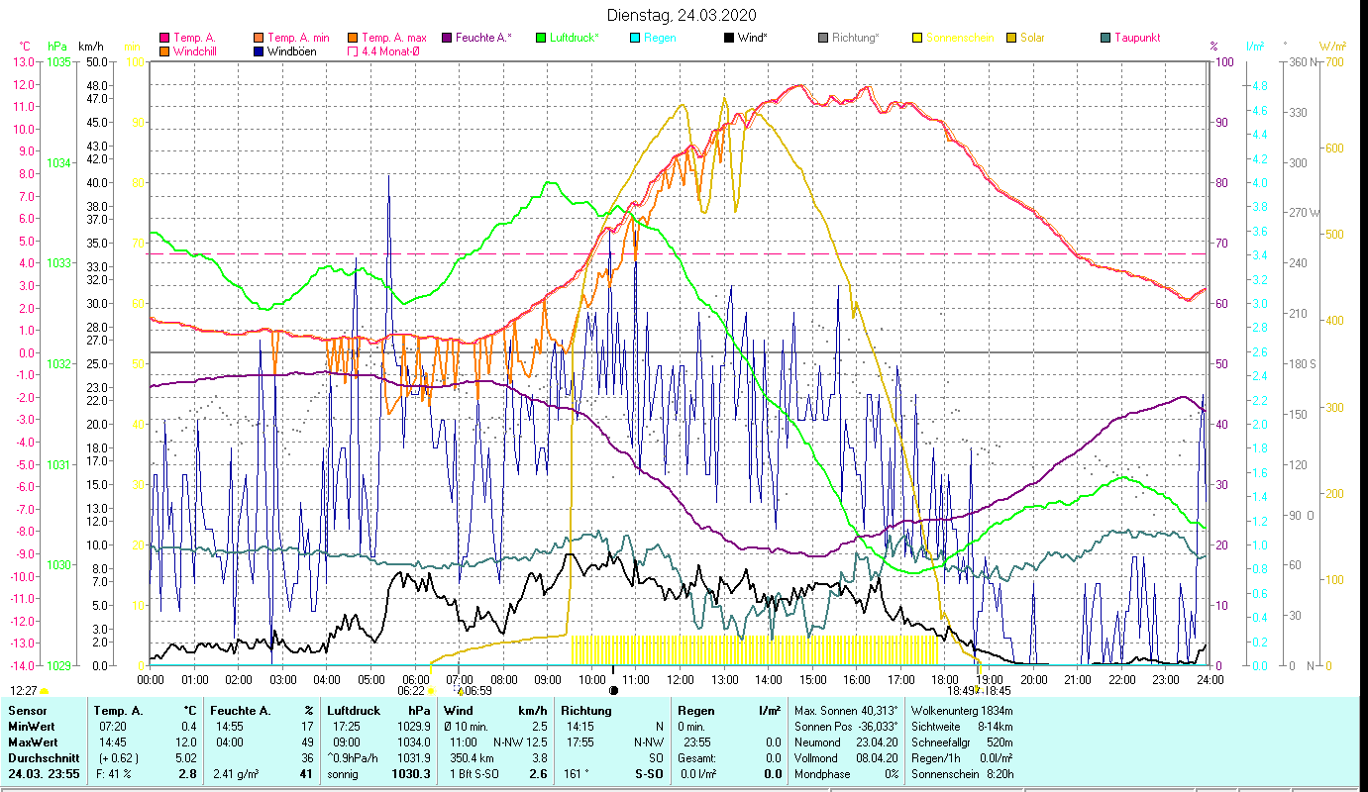The image size is (1368, 792).
Task: Click the date title Dienstag, 24.03.2020
Action: point(684,15)
